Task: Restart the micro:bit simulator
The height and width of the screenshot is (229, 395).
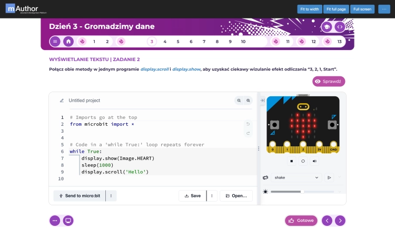Action: (303, 161)
